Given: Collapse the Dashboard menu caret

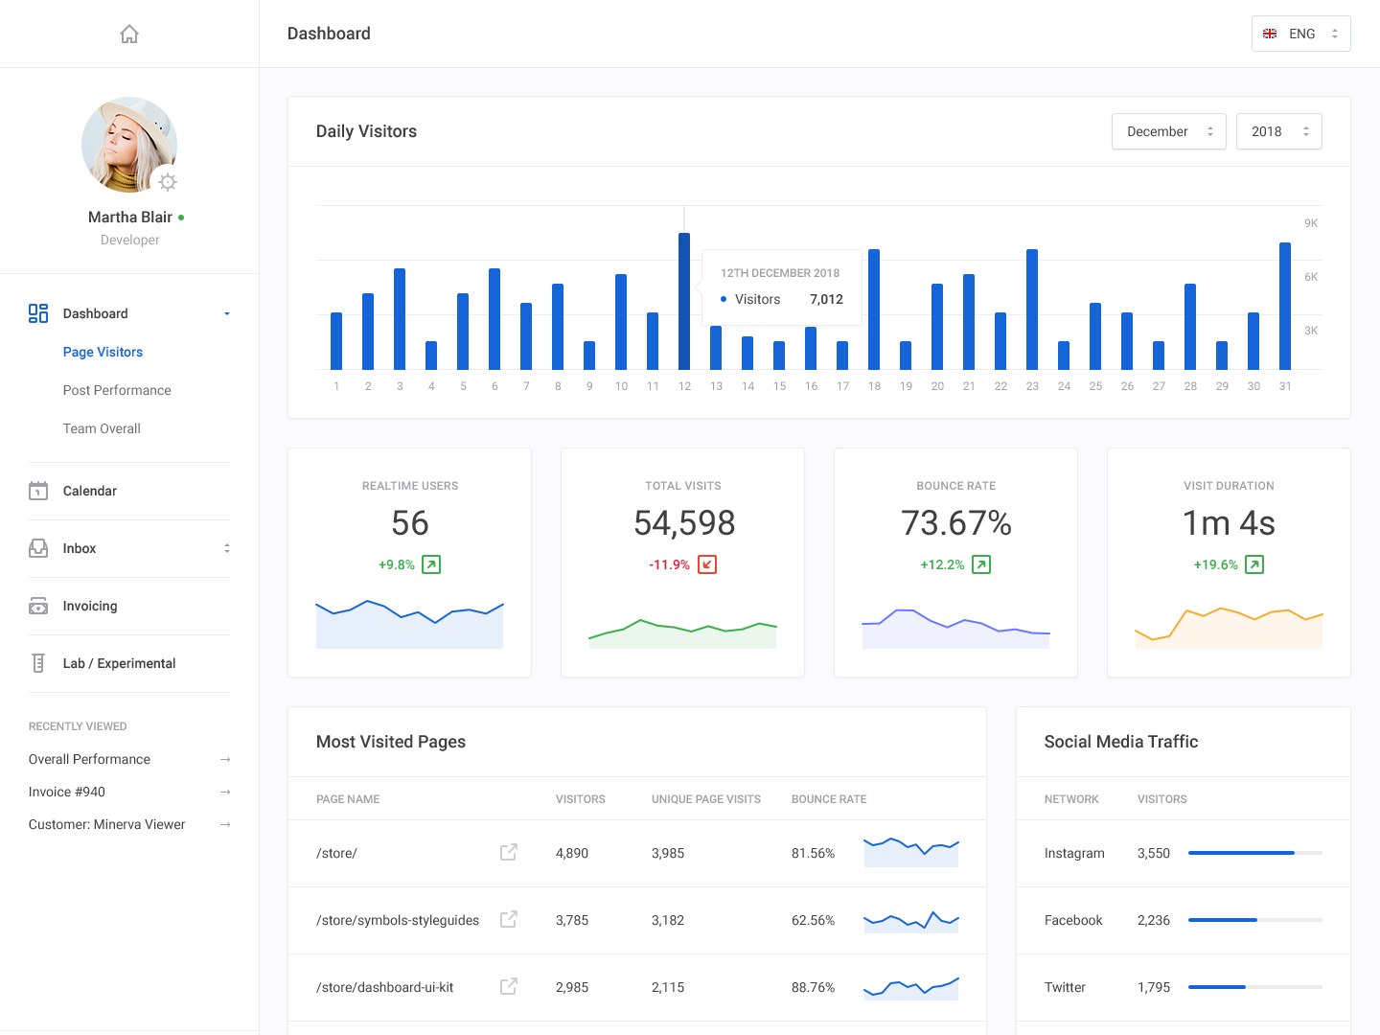Looking at the screenshot, I should tap(227, 313).
